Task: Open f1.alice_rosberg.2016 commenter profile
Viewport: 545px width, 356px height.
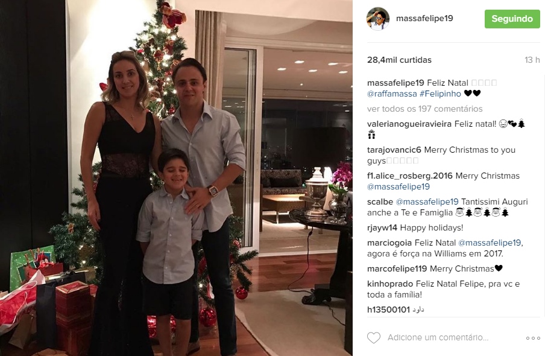Action: point(410,176)
